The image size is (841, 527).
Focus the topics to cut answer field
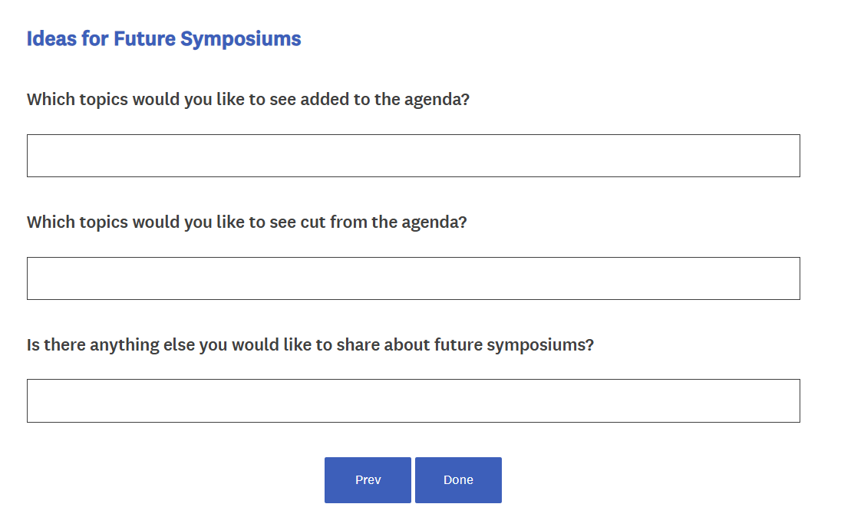[x=413, y=278]
